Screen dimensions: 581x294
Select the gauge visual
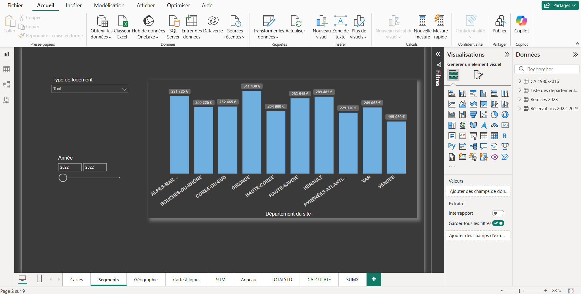pyautogui.click(x=494, y=125)
